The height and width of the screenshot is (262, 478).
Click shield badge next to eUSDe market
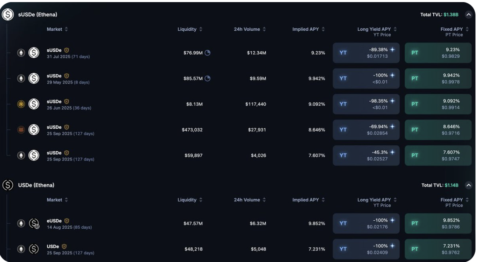click(67, 221)
